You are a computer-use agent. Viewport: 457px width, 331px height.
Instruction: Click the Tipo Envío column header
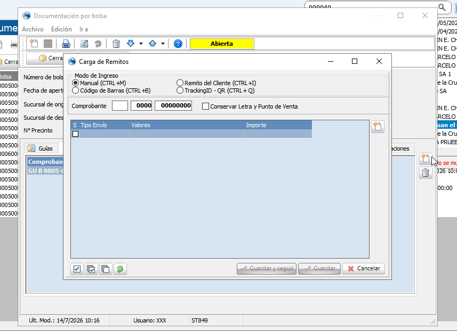point(105,125)
